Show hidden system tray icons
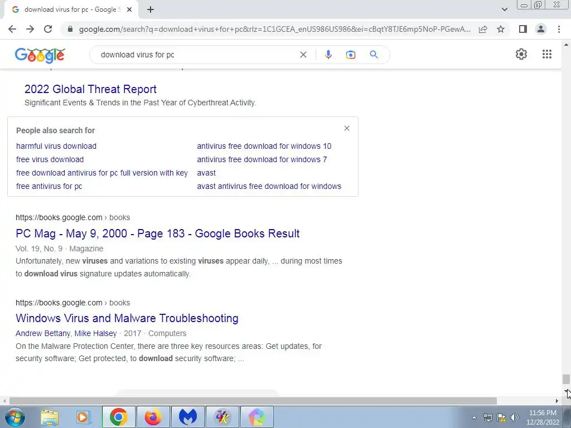 [474, 417]
